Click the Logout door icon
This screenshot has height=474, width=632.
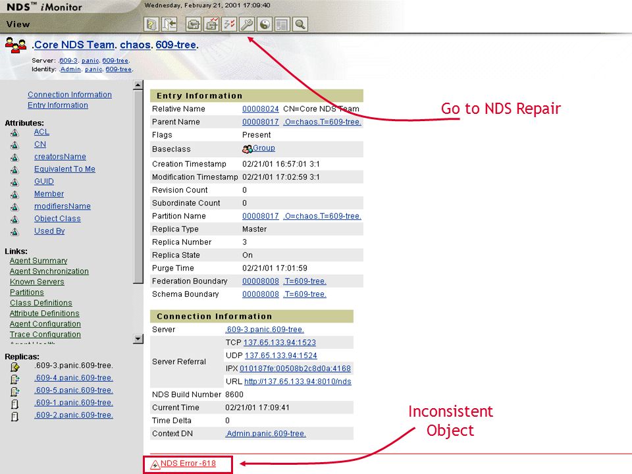170,24
